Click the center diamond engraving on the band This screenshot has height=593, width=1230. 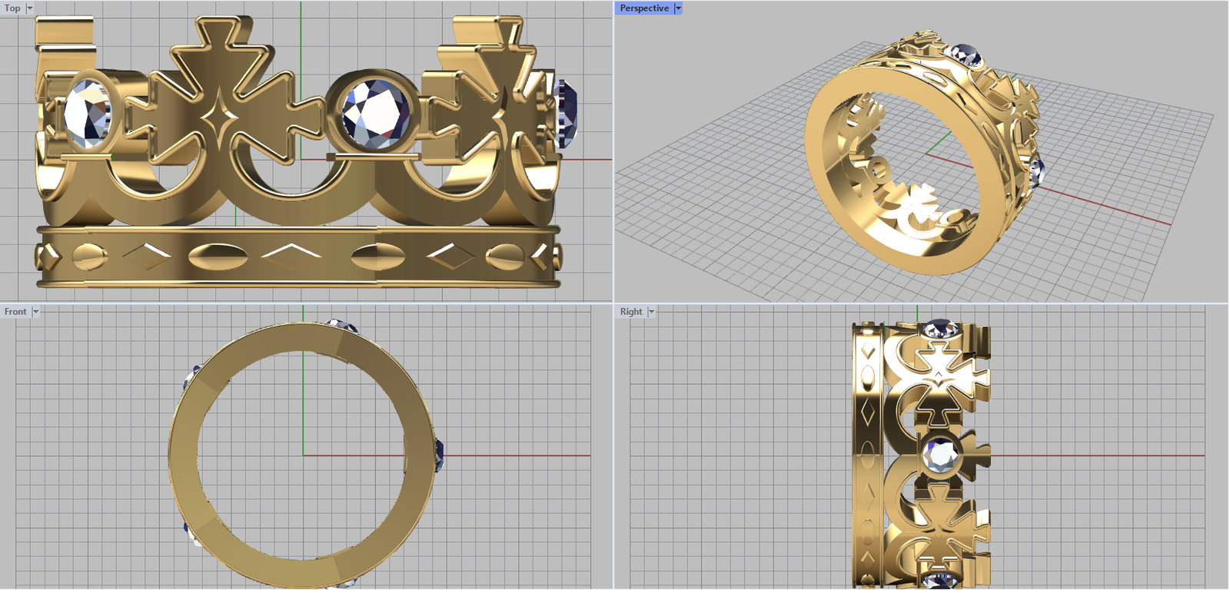tap(292, 254)
